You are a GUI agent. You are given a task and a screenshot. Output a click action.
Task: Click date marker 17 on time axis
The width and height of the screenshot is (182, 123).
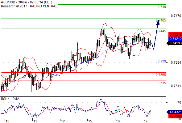[146, 121]
